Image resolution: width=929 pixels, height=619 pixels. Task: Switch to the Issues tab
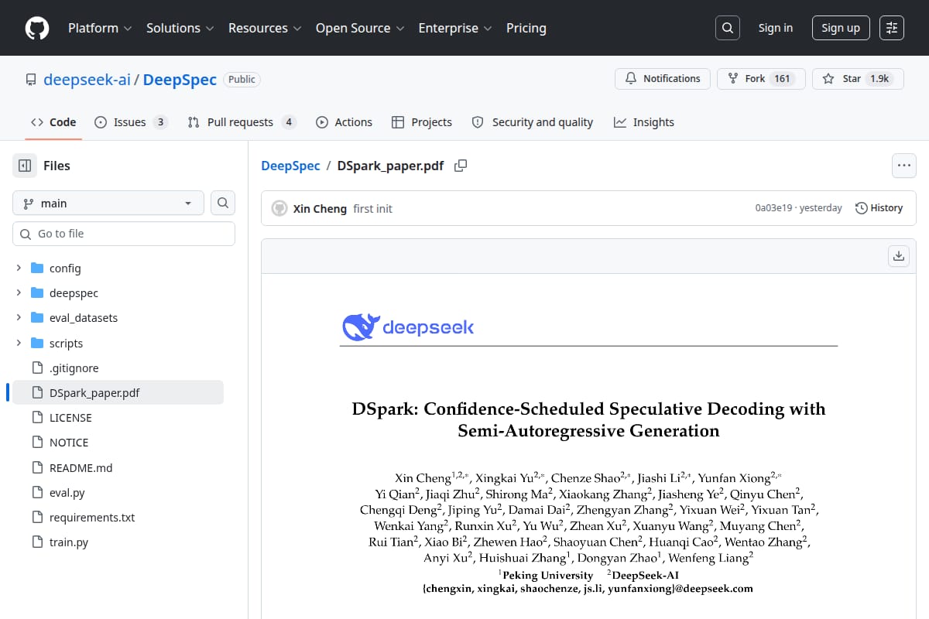[131, 122]
